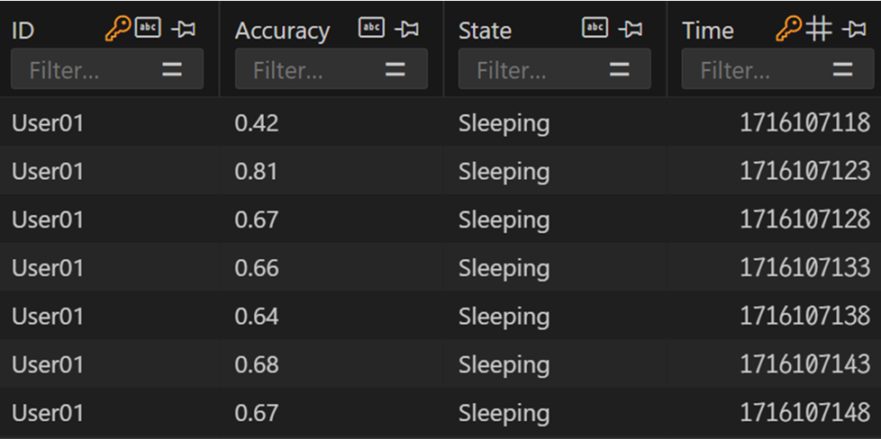The height and width of the screenshot is (439, 881).
Task: Sort by the ID column header
Action: click(x=23, y=31)
